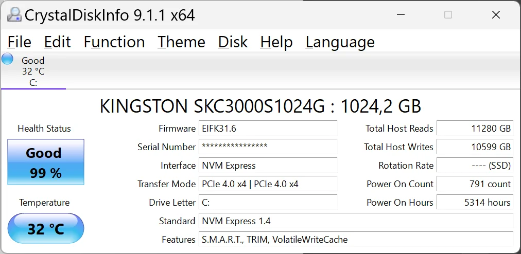Click the CrystalDiskInfo app icon in title bar
The height and width of the screenshot is (254, 521).
14,14
